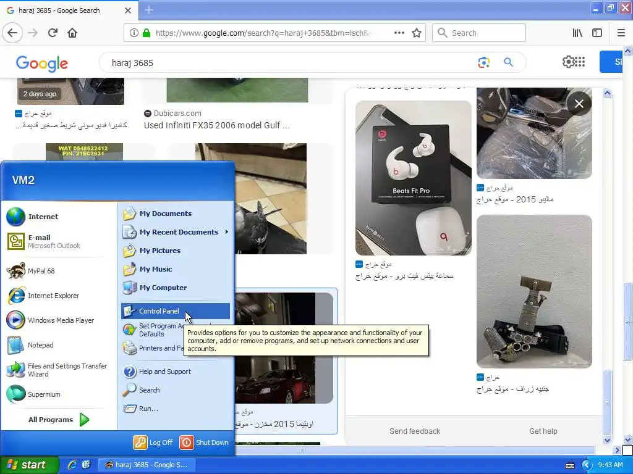The width and height of the screenshot is (633, 474).
Task: Bookmark this page with the star icon
Action: 417,33
